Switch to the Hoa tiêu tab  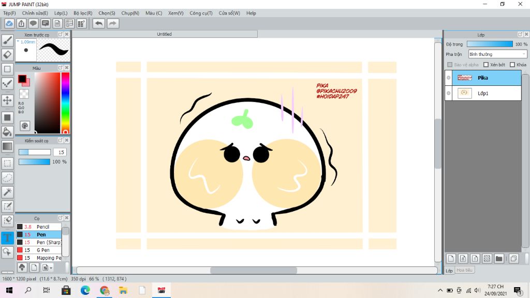tap(464, 270)
